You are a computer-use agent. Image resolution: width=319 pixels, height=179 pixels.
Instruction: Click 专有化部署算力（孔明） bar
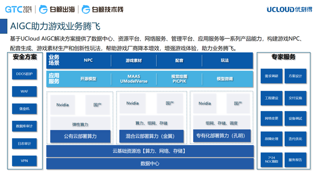click(220, 136)
